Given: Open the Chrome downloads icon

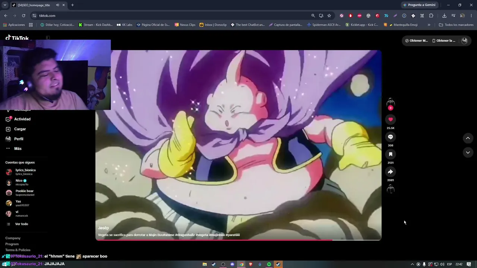Looking at the screenshot, I should (x=444, y=16).
